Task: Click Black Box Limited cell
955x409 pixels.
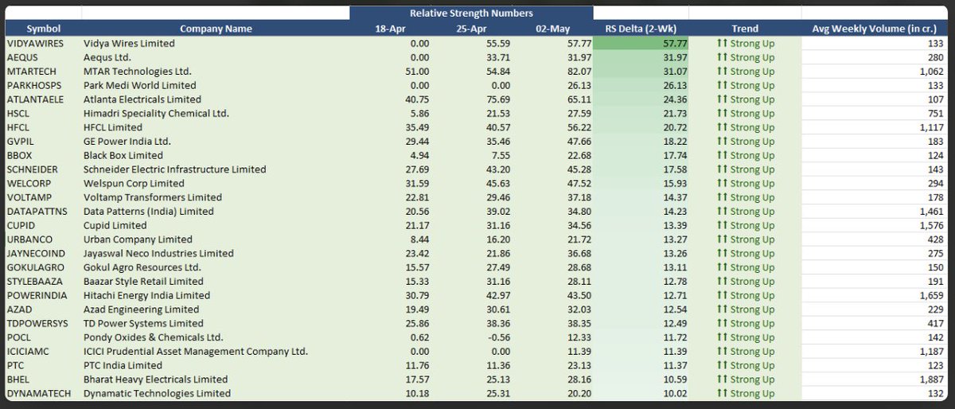Action: click(x=123, y=155)
